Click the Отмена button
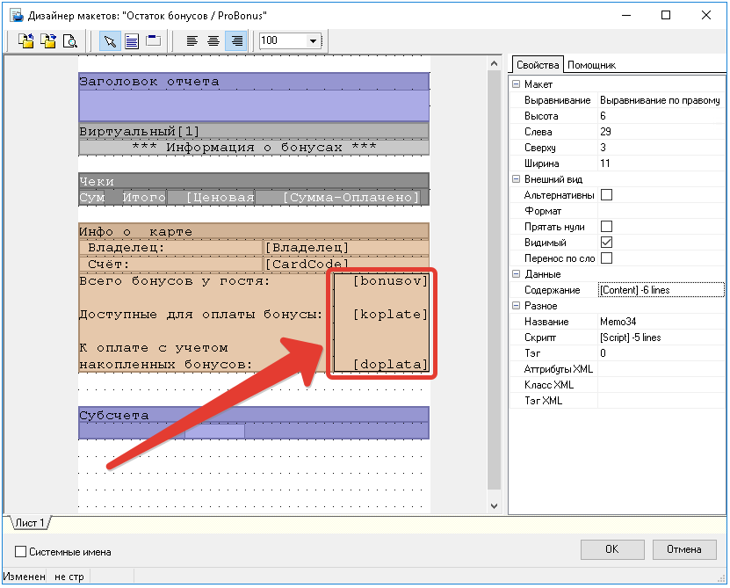Image resolution: width=730 pixels, height=588 pixels. [x=684, y=549]
